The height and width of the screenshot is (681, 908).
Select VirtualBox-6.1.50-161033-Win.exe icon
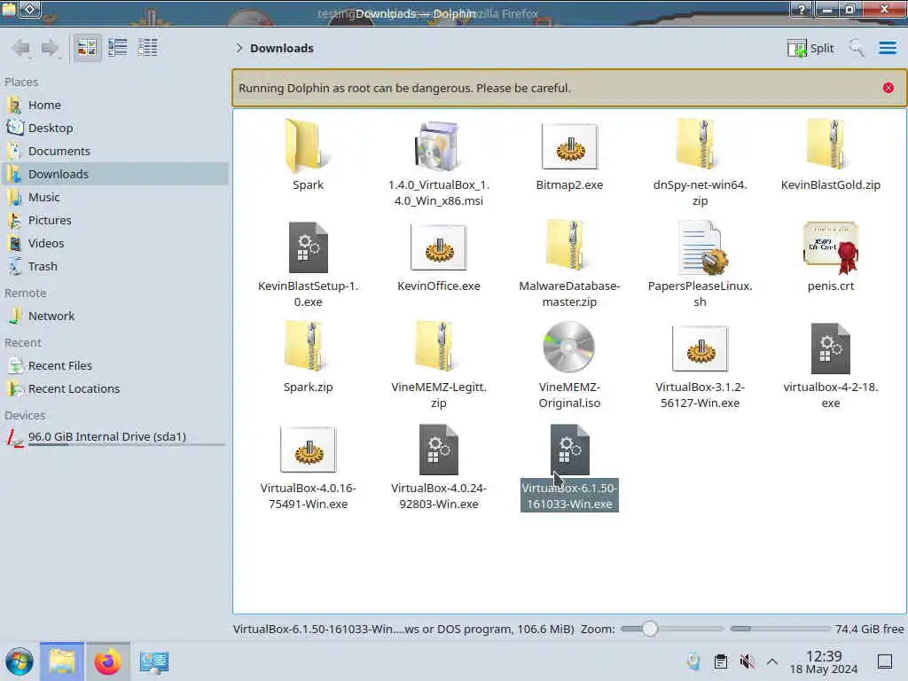point(569,450)
